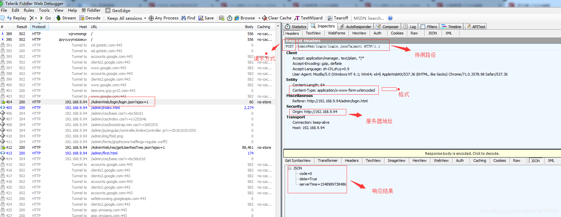Sort by Result column header
Viewport: 561px width, 217px height.
tap(22, 27)
